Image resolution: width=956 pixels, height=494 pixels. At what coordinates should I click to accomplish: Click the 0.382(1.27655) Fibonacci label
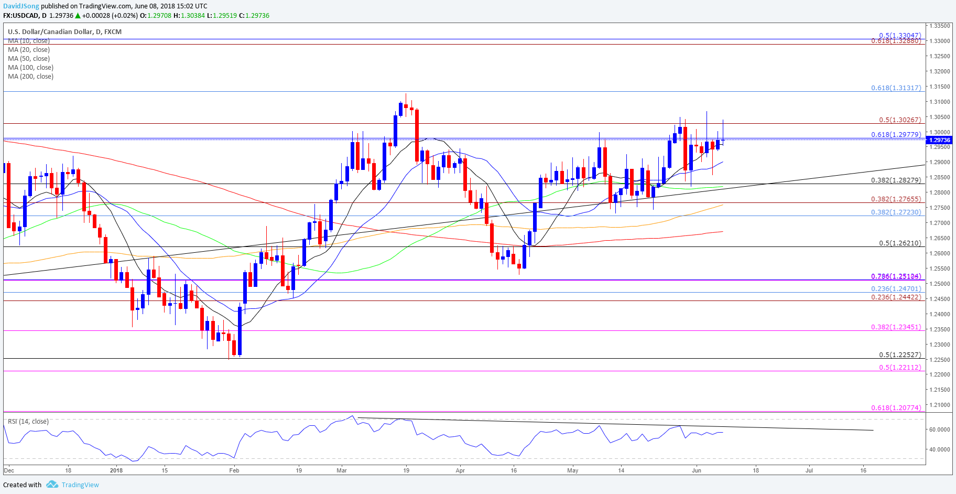896,199
